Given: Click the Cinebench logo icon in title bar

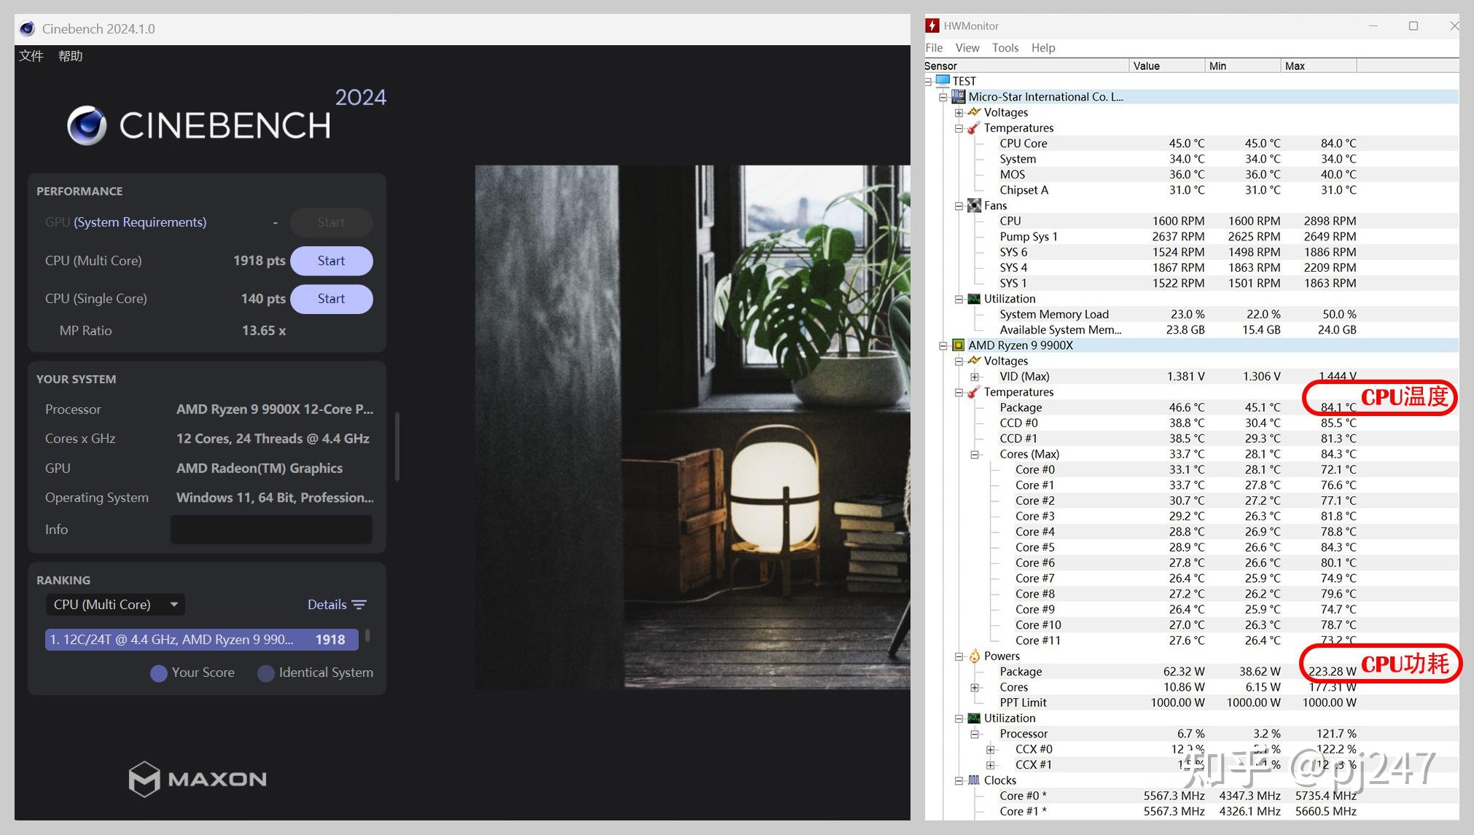Looking at the screenshot, I should pos(27,29).
